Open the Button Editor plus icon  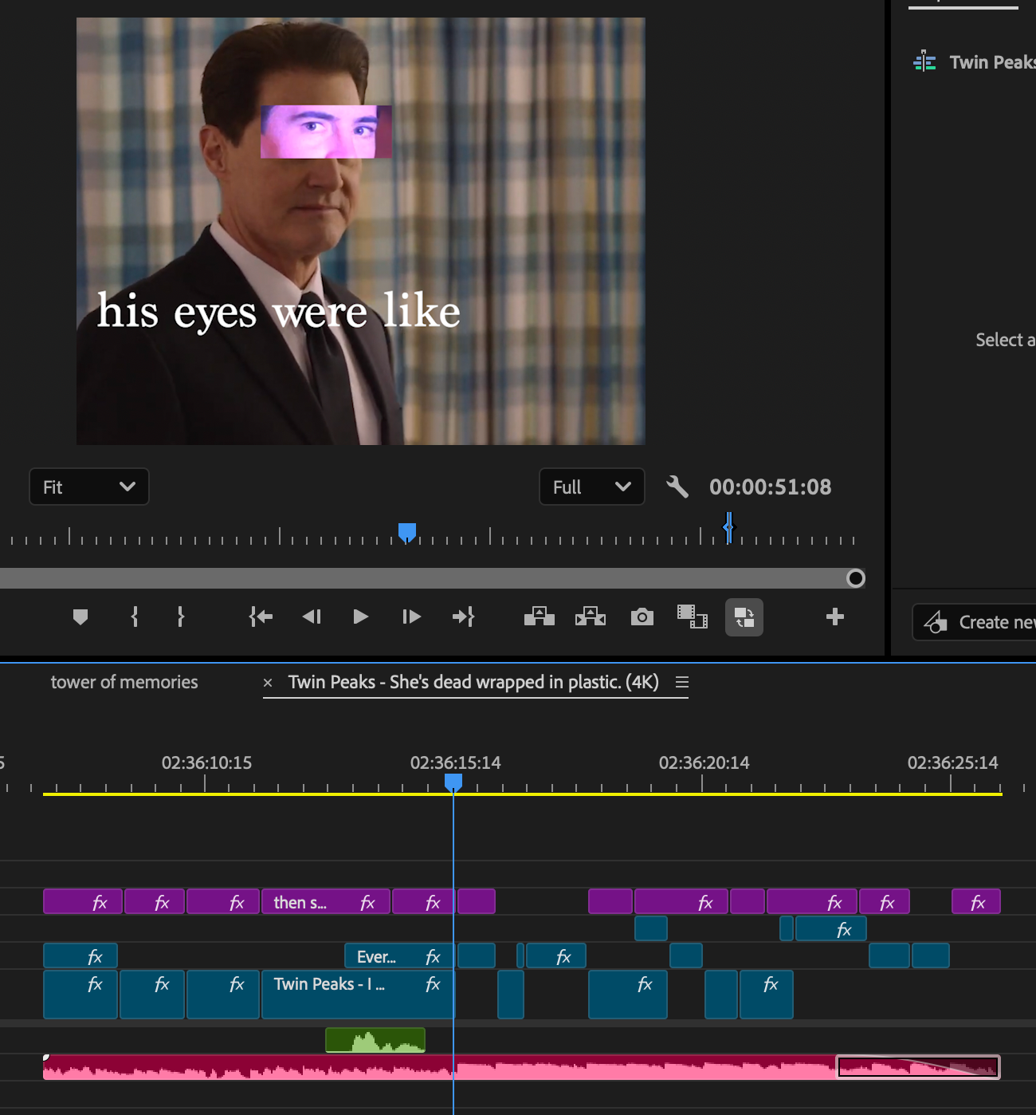coord(835,617)
